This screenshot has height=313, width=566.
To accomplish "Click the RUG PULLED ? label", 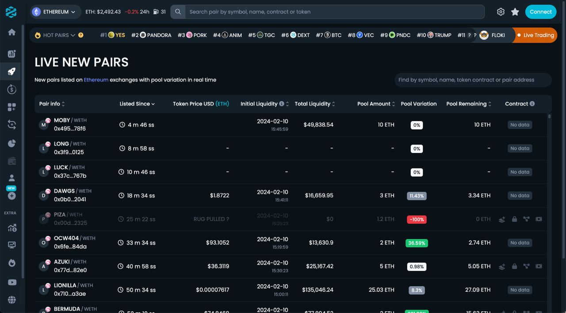I will (211, 219).
